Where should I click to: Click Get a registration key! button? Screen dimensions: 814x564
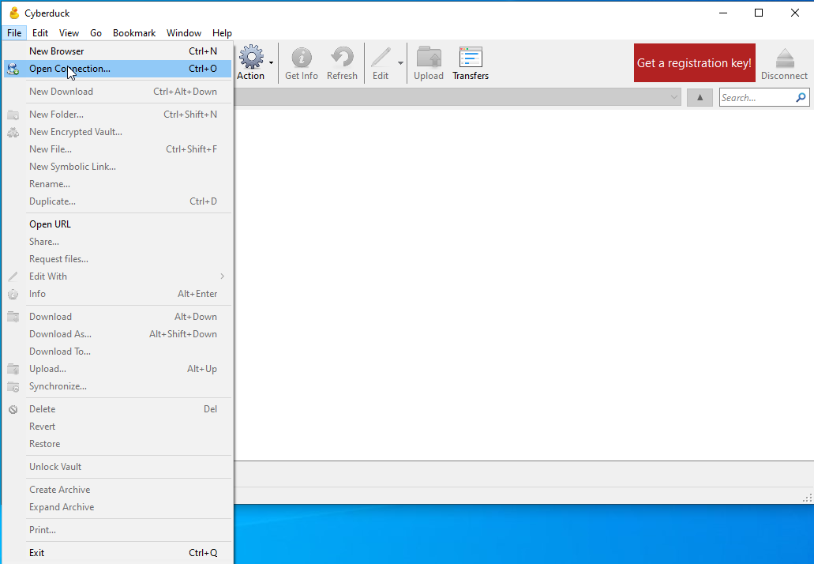point(695,63)
